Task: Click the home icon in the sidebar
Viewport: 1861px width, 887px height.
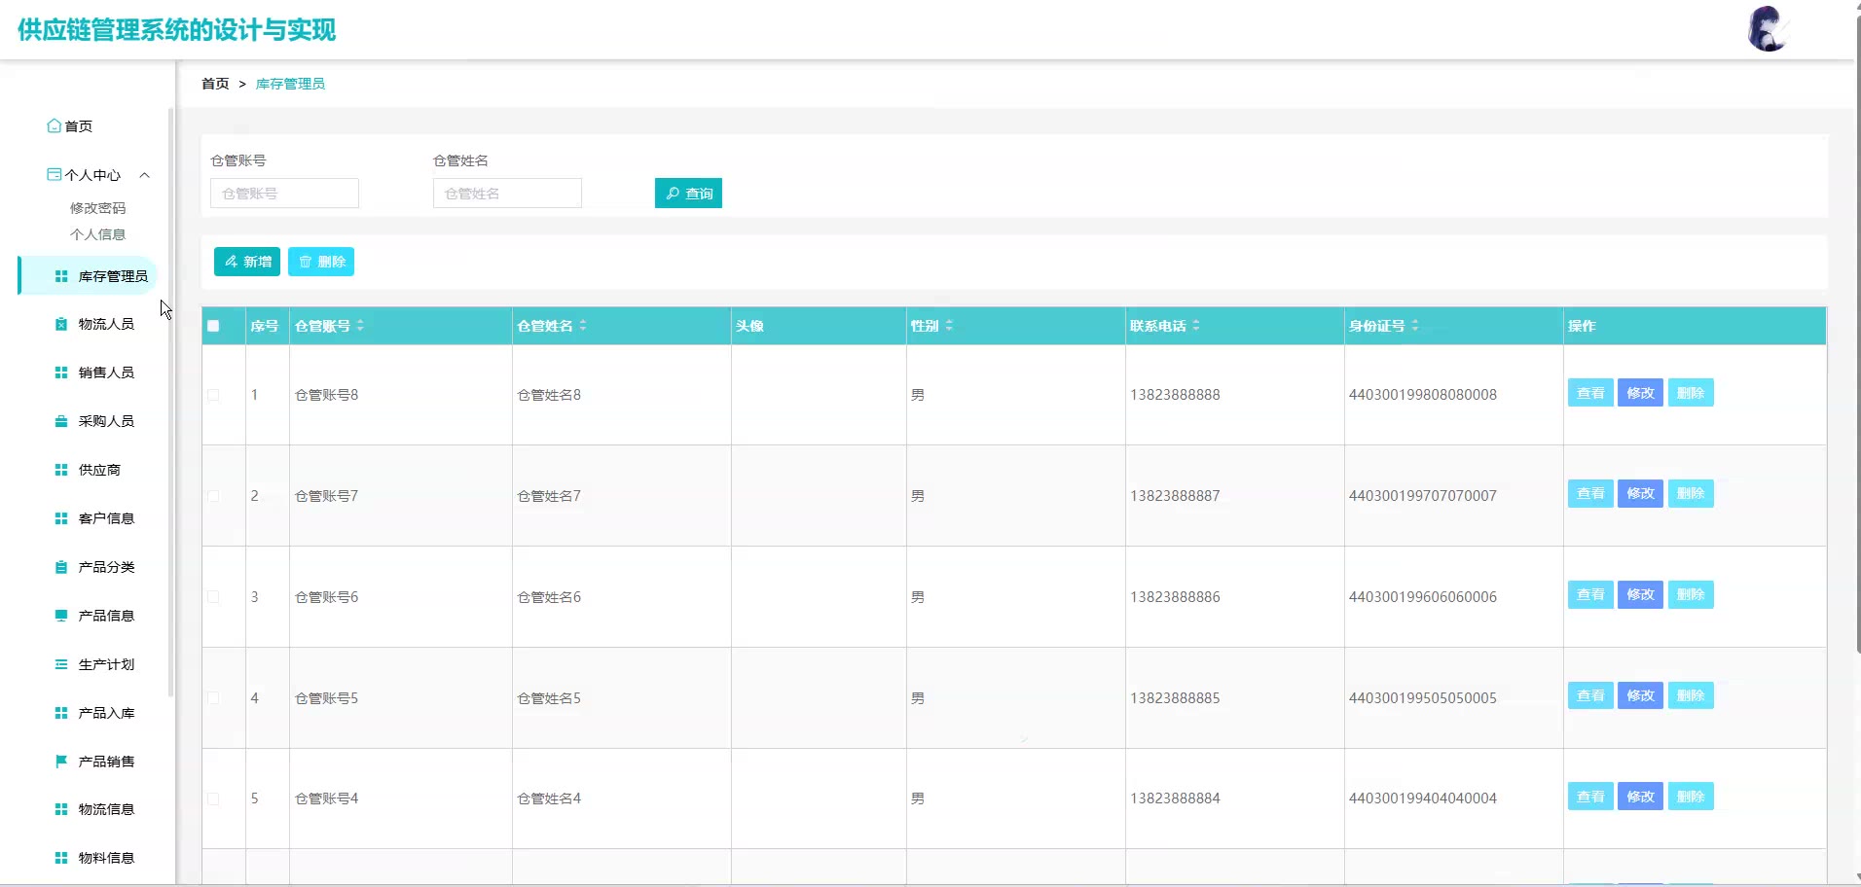Action: (x=55, y=126)
